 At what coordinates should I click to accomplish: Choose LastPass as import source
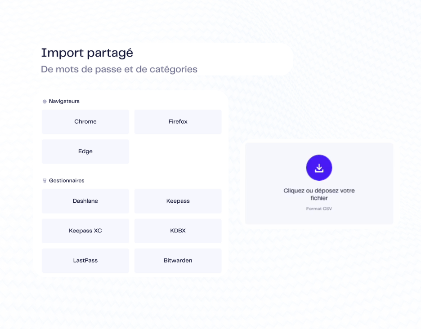coord(85,260)
